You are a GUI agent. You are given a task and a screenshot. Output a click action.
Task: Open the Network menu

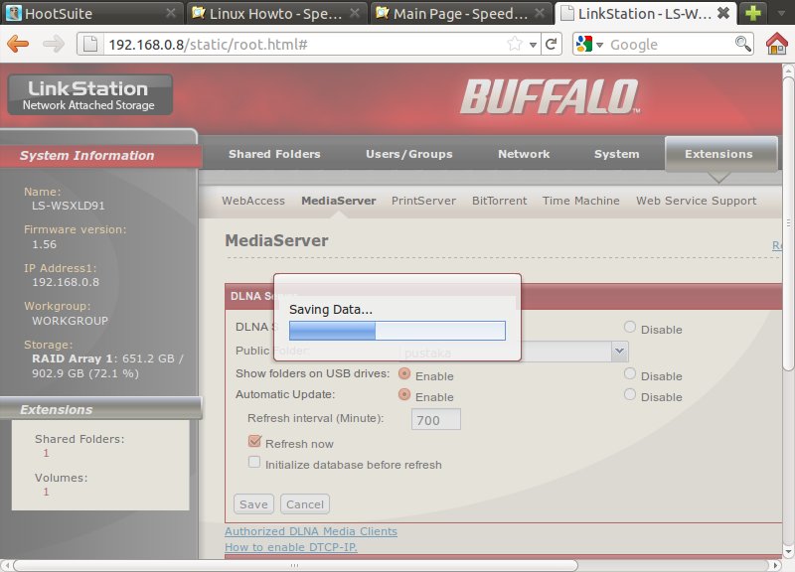pyautogui.click(x=524, y=154)
